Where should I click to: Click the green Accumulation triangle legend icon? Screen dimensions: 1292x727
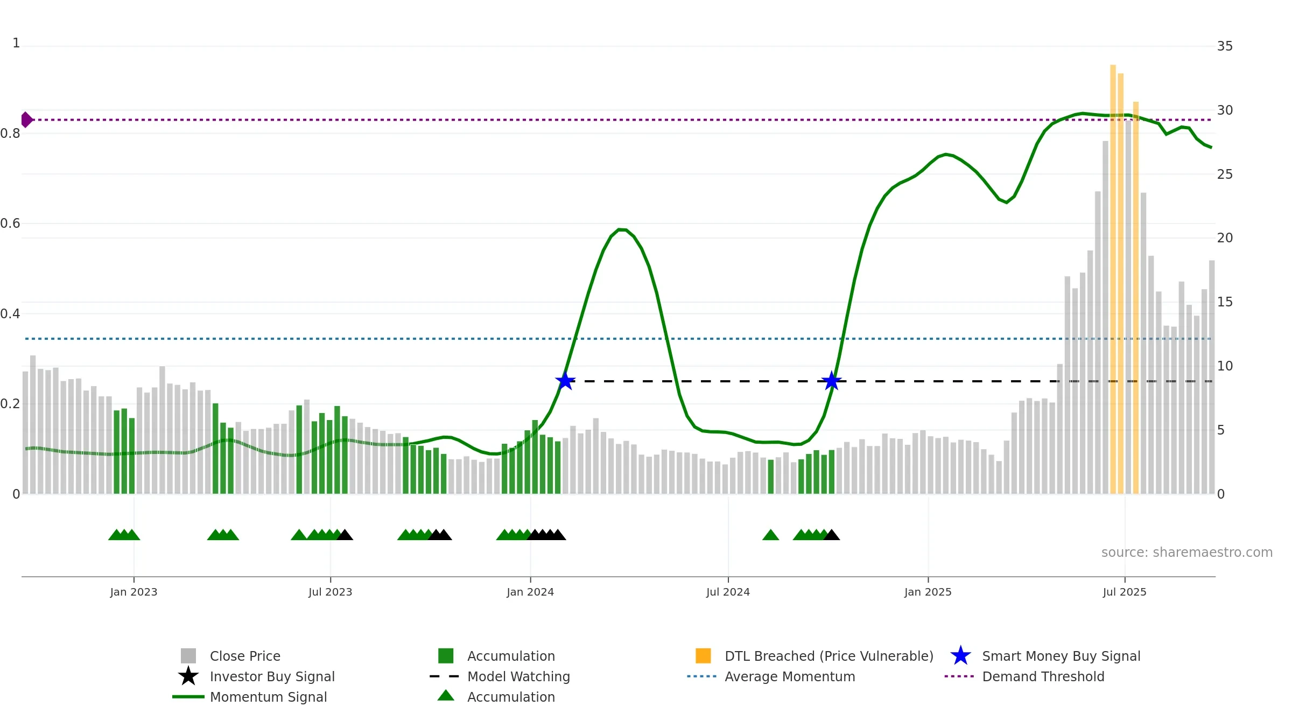coord(446,696)
